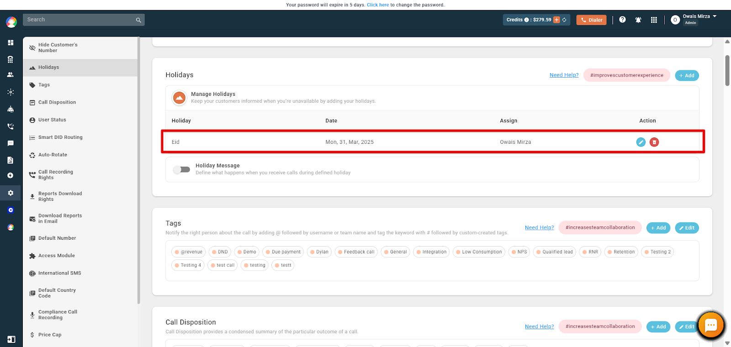Open notifications bell
The height and width of the screenshot is (347, 731).
coord(638,20)
